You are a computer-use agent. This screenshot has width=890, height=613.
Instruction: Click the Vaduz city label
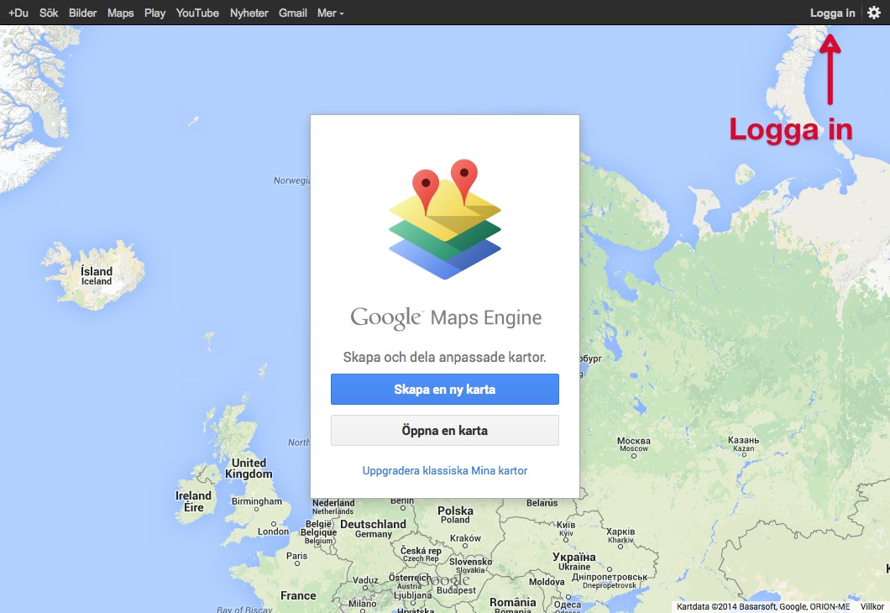coord(365,580)
